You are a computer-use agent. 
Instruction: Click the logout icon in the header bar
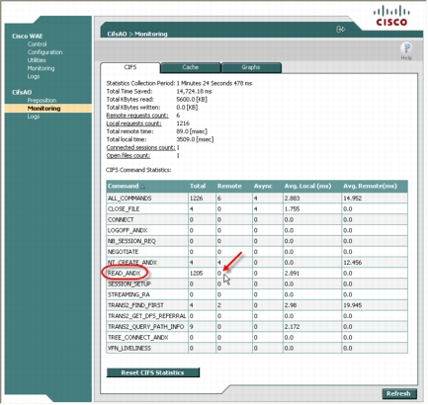click(340, 30)
